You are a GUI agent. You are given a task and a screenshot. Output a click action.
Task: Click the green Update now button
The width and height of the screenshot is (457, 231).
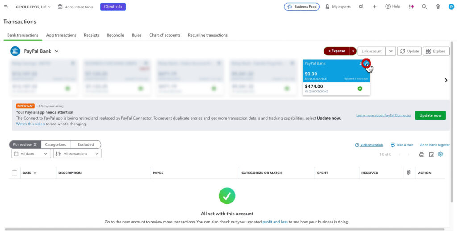(x=431, y=115)
